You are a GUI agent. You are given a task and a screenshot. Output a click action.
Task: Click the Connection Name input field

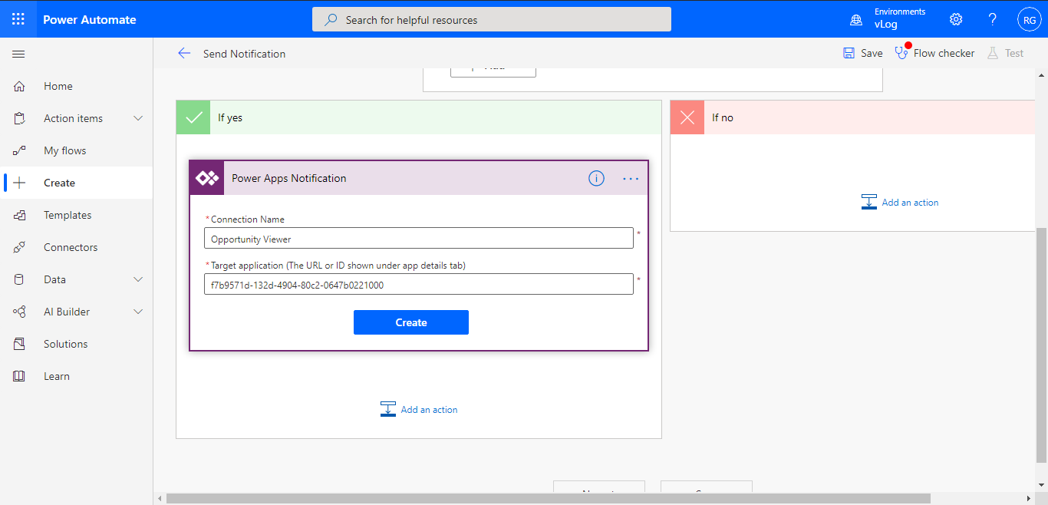[x=419, y=239]
